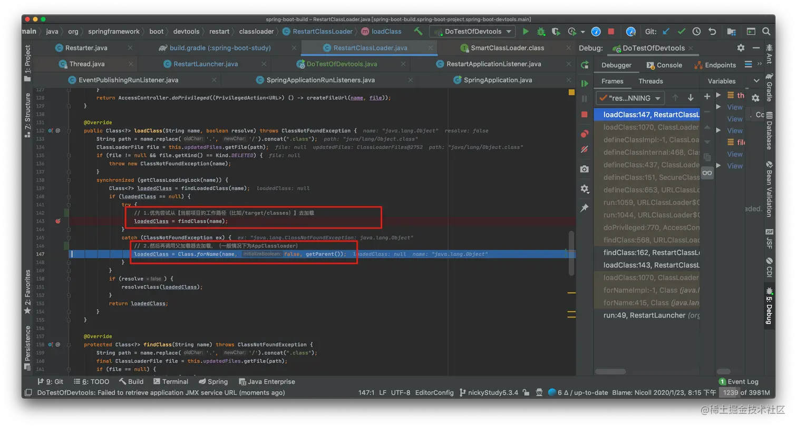Image resolution: width=797 pixels, height=427 pixels.
Task: Click the memory indicator "1239 of 3981M"
Action: click(746, 392)
